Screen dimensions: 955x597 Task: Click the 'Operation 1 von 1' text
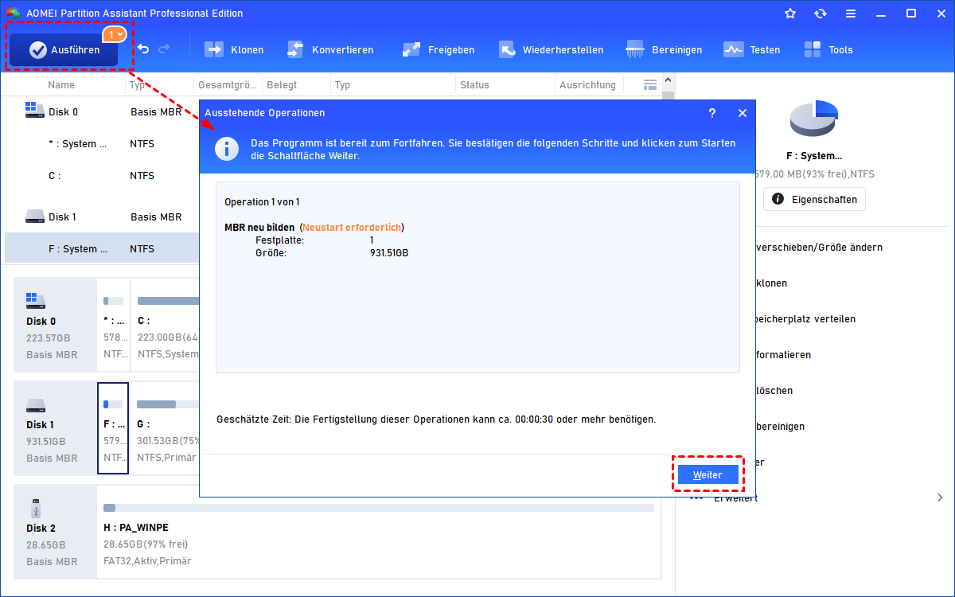click(x=262, y=202)
